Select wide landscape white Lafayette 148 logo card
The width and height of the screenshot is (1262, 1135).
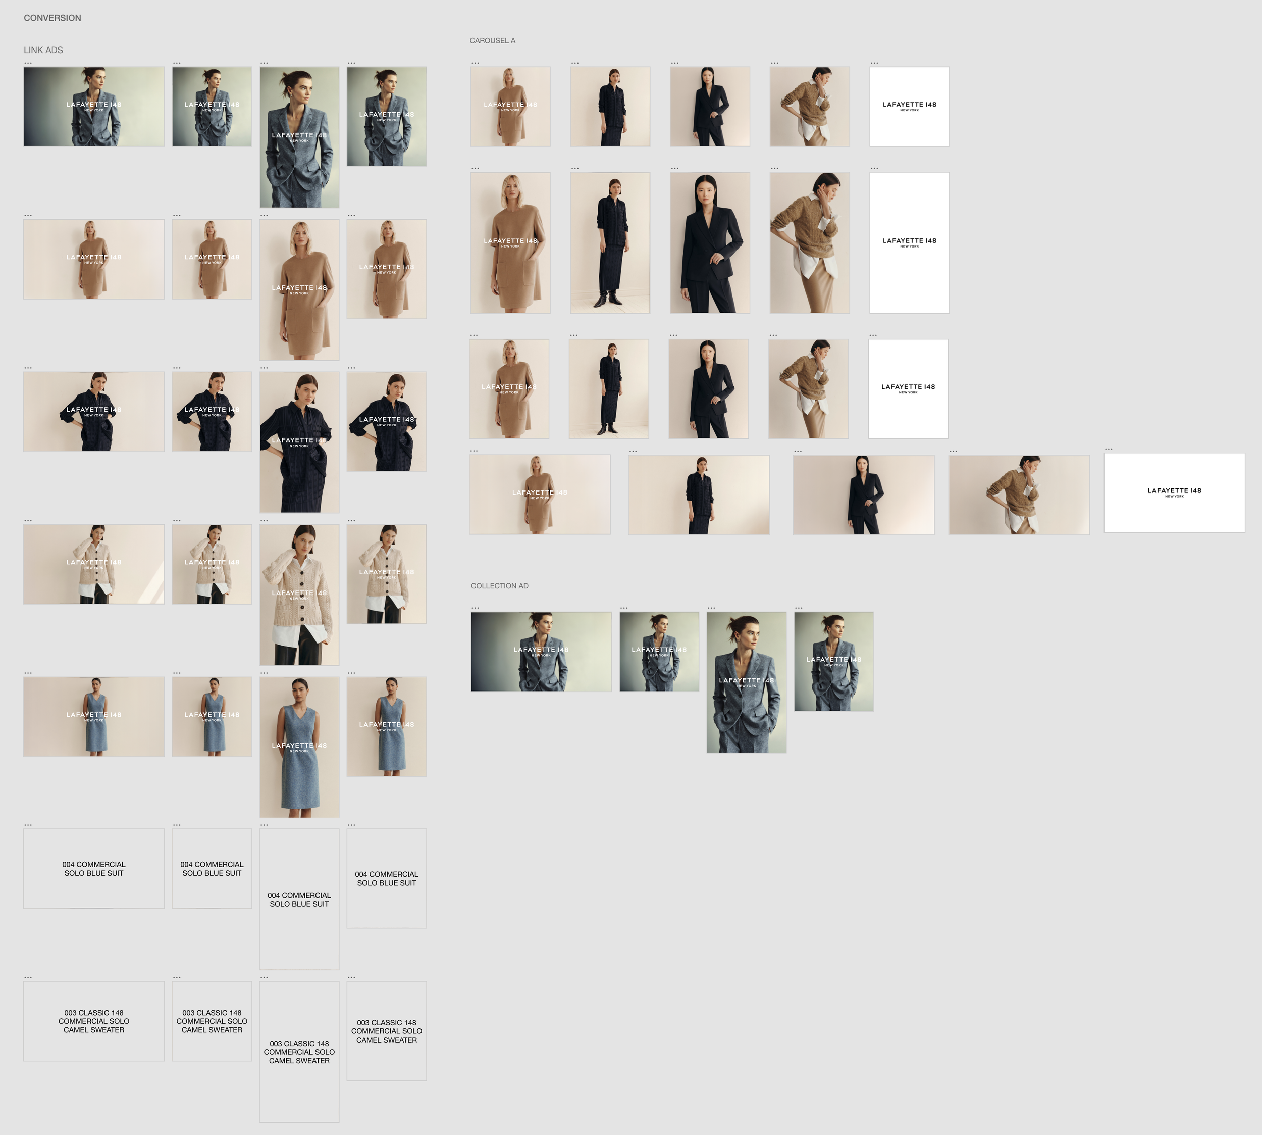coord(1174,492)
